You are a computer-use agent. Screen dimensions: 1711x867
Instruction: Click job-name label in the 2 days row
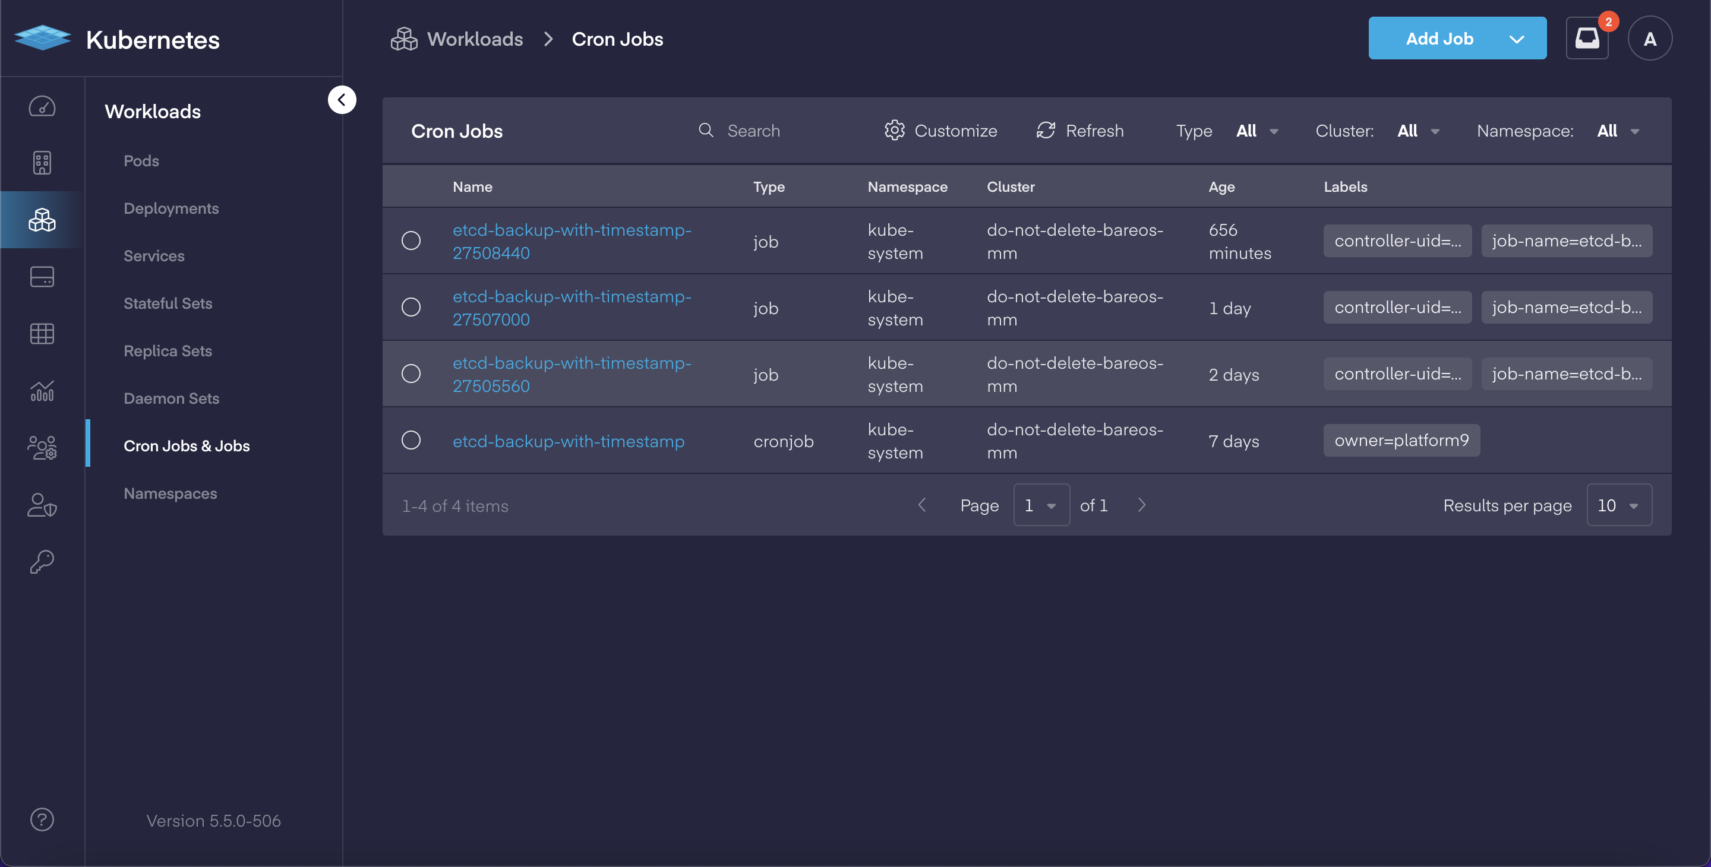click(1567, 374)
